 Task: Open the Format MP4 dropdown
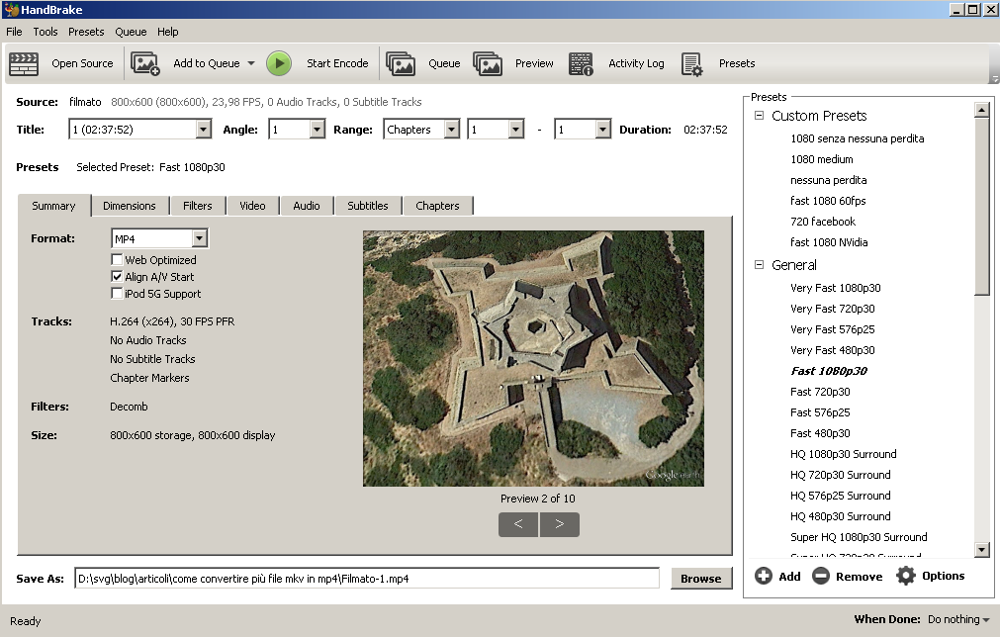click(x=200, y=238)
